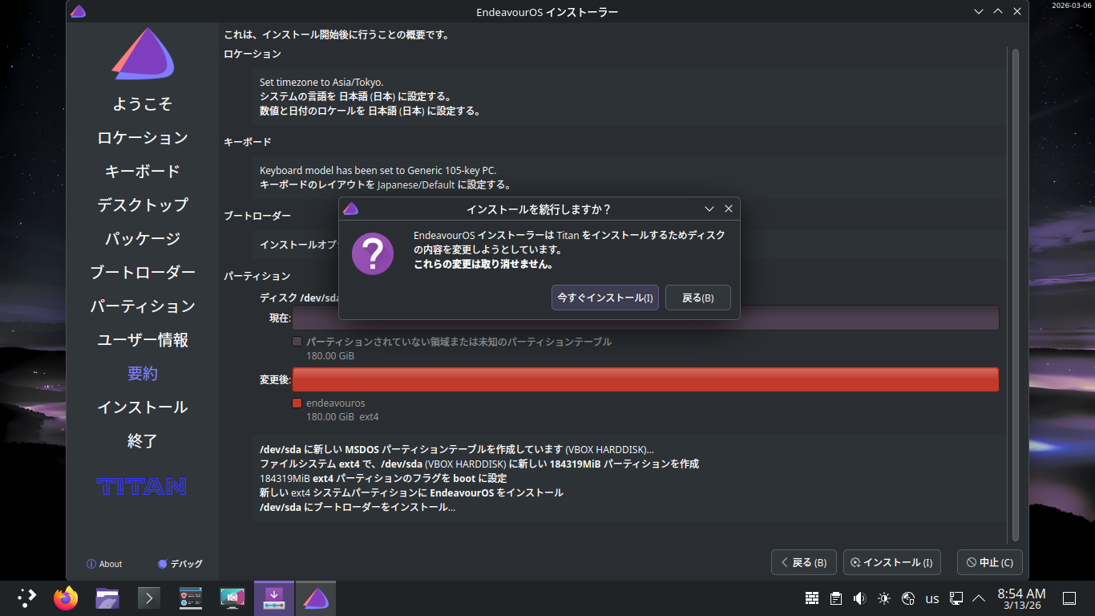Open the clipboard tray icon
1095x616 pixels.
tap(836, 598)
